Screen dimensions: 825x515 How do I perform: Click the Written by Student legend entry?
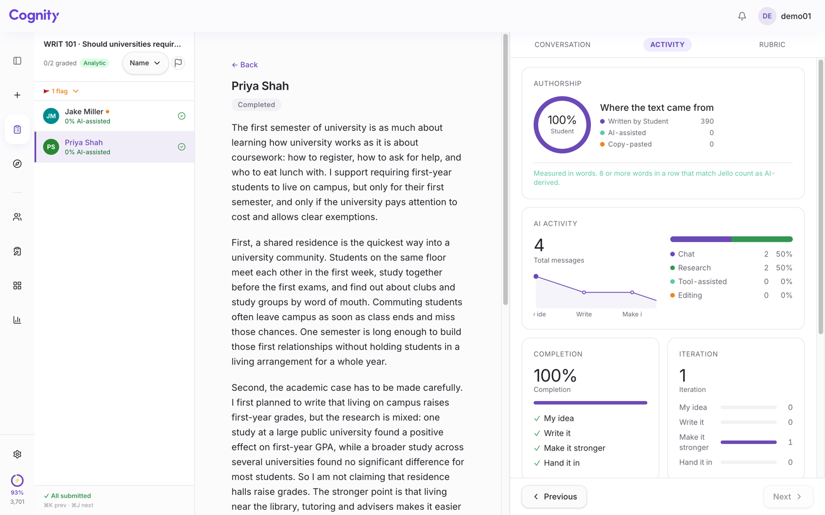657,122
